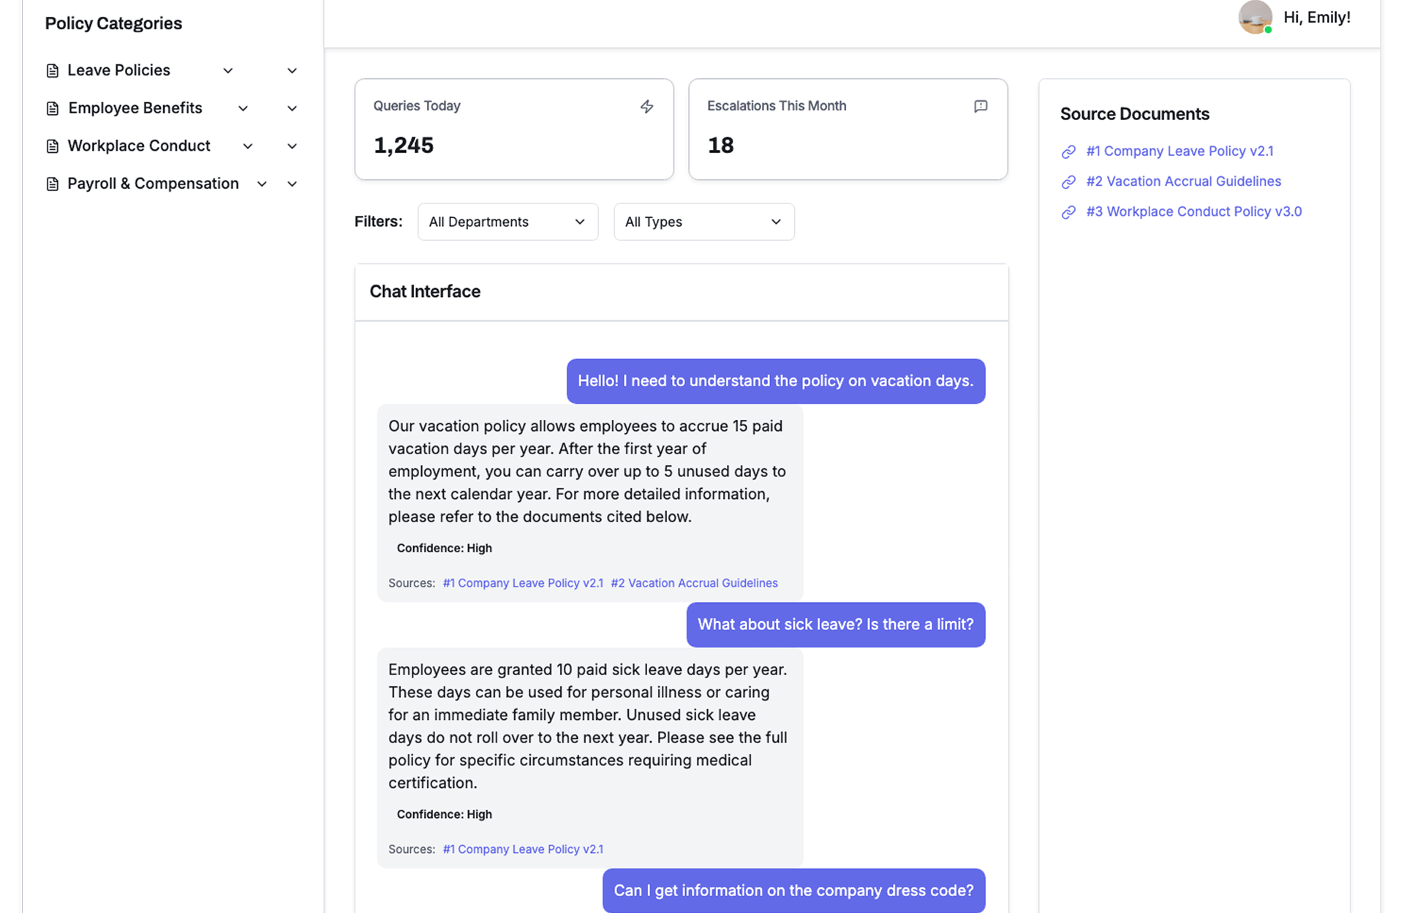The width and height of the screenshot is (1404, 913).
Task: Click the lightning icon on Queries Today card
Action: point(646,107)
